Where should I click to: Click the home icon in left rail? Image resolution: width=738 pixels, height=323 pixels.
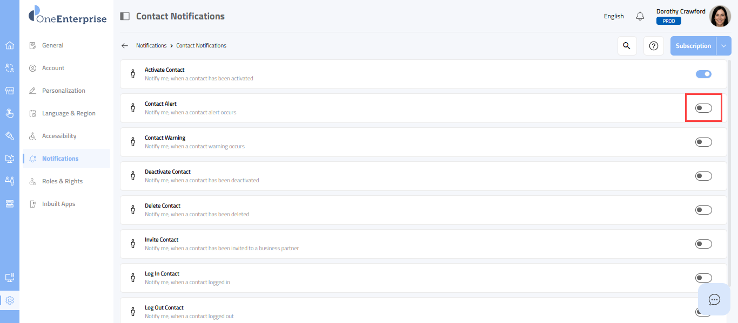point(9,45)
